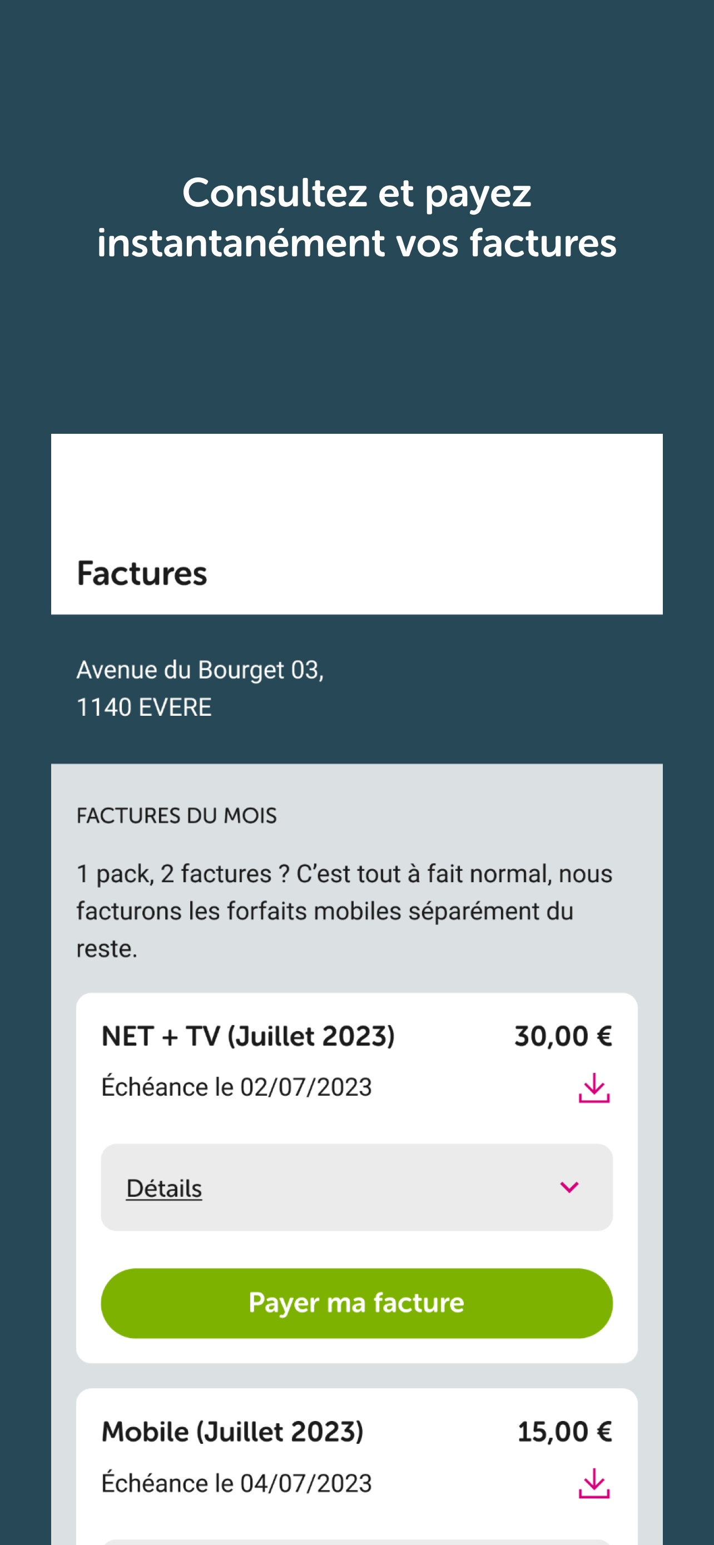
Task: Download the NET + TV July invoice
Action: pyautogui.click(x=593, y=1087)
